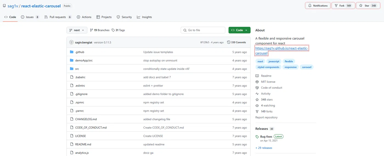Click the Activity pulse icon
The height and width of the screenshot is (156, 384).
tap(257, 94)
